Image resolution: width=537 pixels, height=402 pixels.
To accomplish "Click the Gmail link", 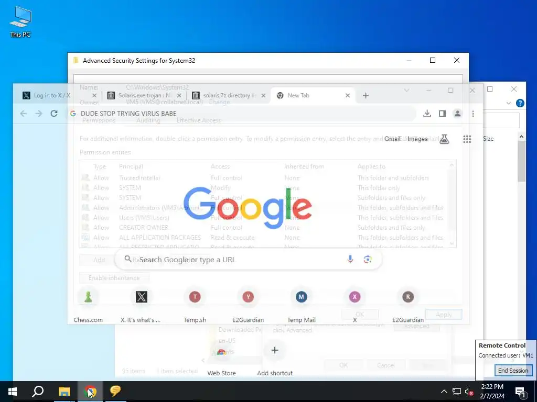I will click(392, 139).
